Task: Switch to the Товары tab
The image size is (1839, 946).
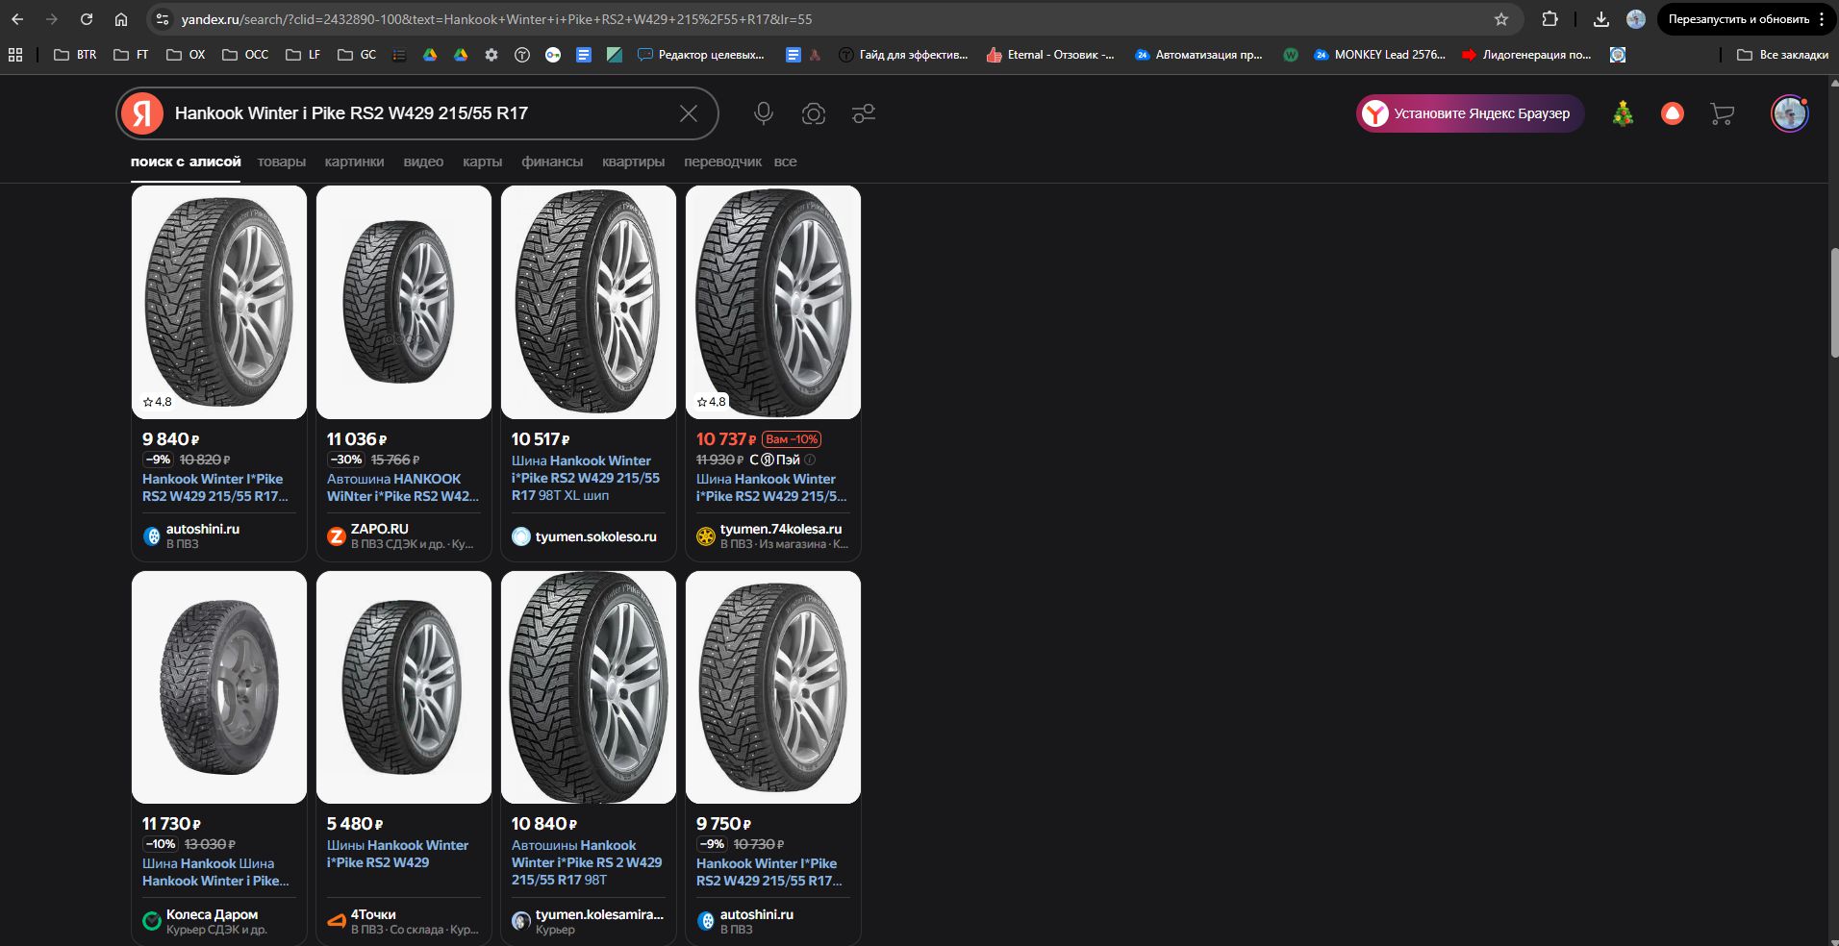Action: [x=281, y=162]
